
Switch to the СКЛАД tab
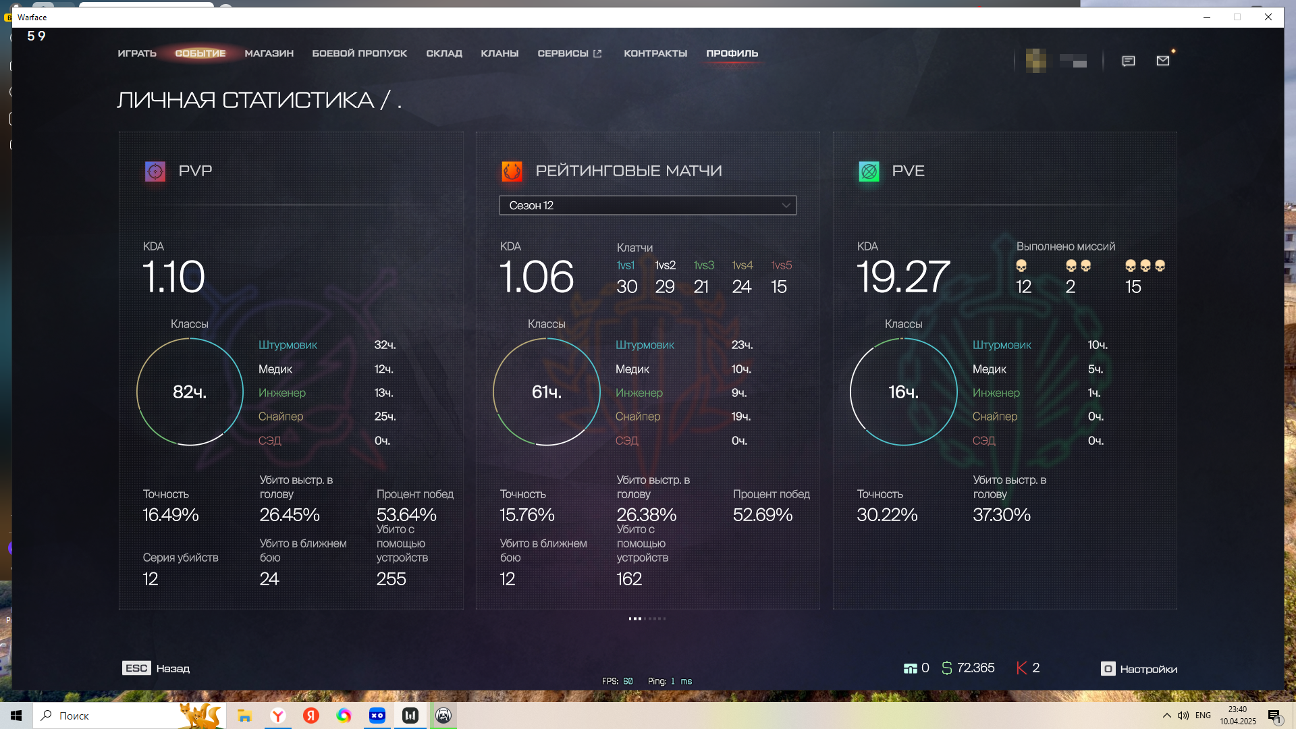tap(444, 53)
